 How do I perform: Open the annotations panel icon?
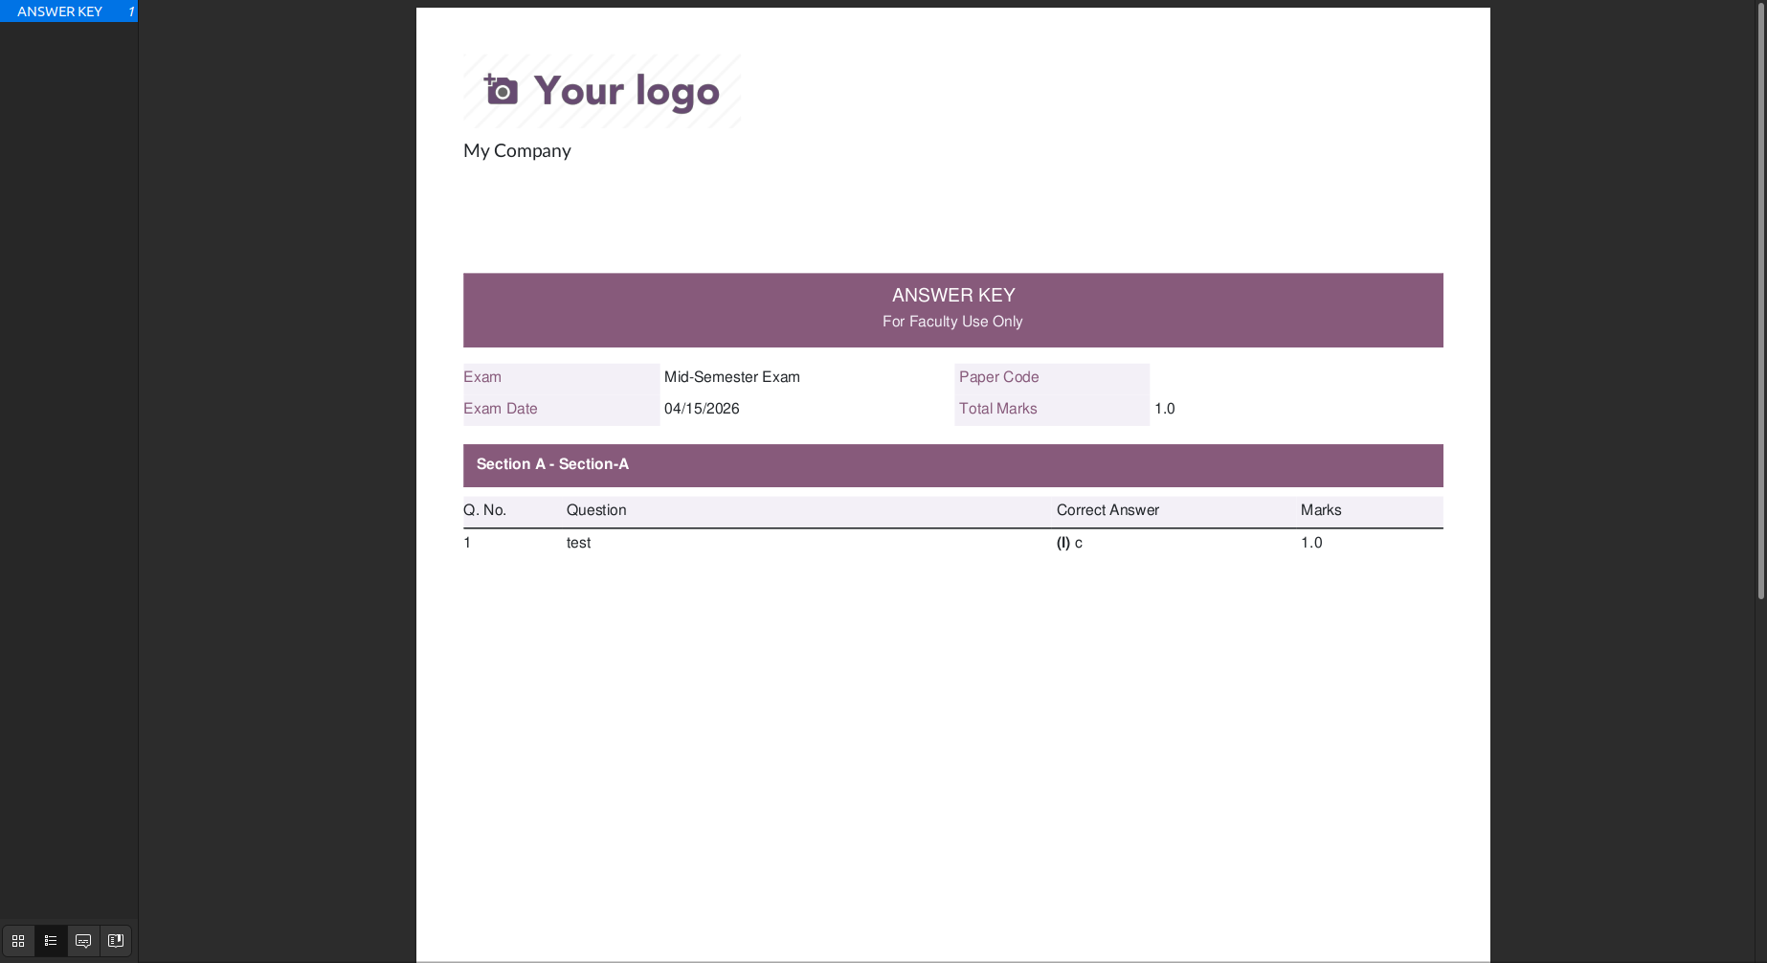pyautogui.click(x=83, y=941)
